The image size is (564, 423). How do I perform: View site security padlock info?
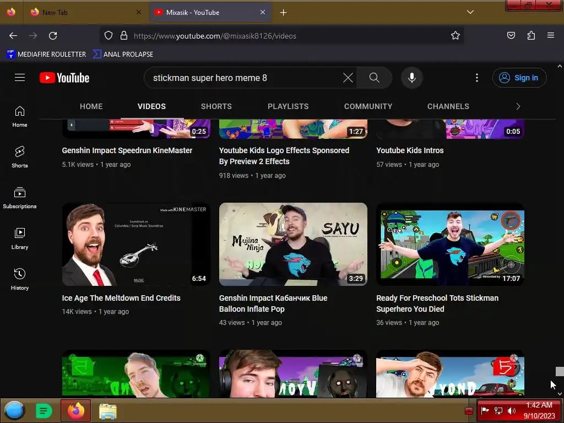124,36
